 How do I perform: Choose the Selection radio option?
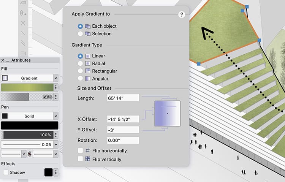[x=80, y=33]
